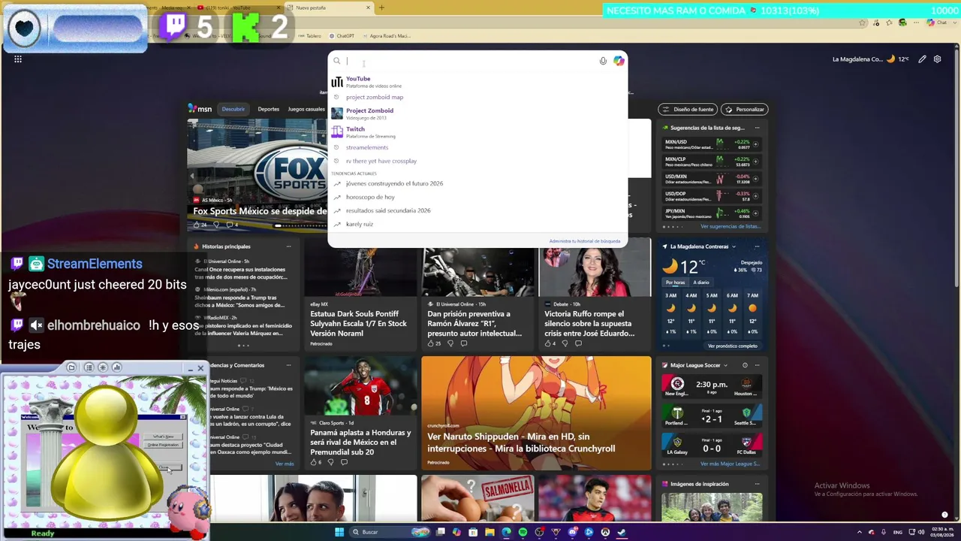
Task: Open Windows Start menu
Action: pyautogui.click(x=339, y=532)
